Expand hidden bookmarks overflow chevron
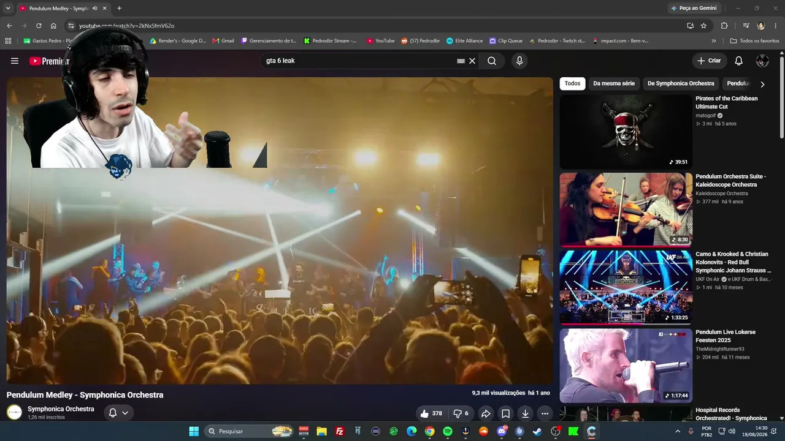The width and height of the screenshot is (785, 441). [714, 41]
